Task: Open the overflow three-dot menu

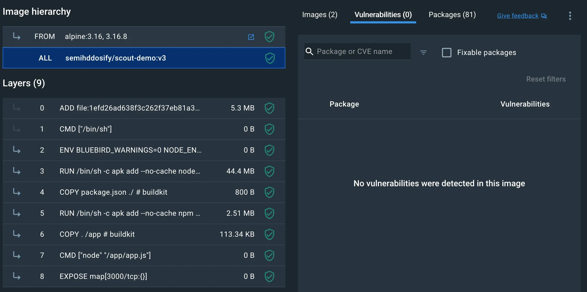Action: pos(570,16)
